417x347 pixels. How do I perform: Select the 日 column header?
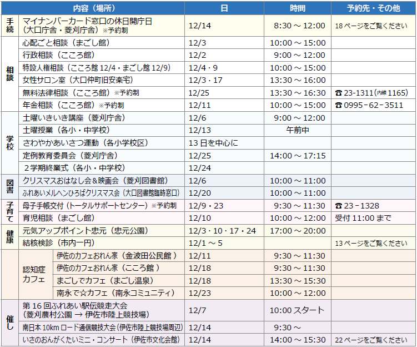(x=224, y=8)
